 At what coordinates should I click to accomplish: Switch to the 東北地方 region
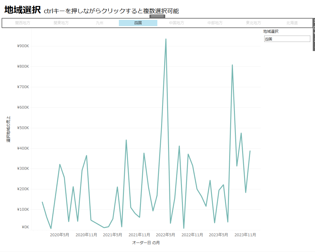point(254,23)
